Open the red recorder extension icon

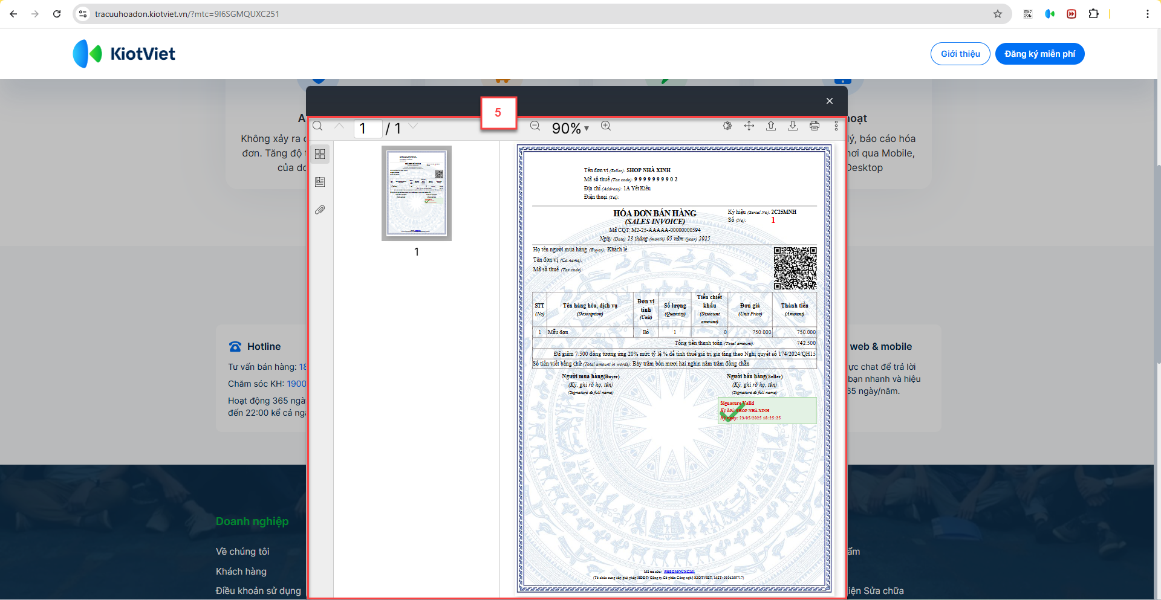1072,14
